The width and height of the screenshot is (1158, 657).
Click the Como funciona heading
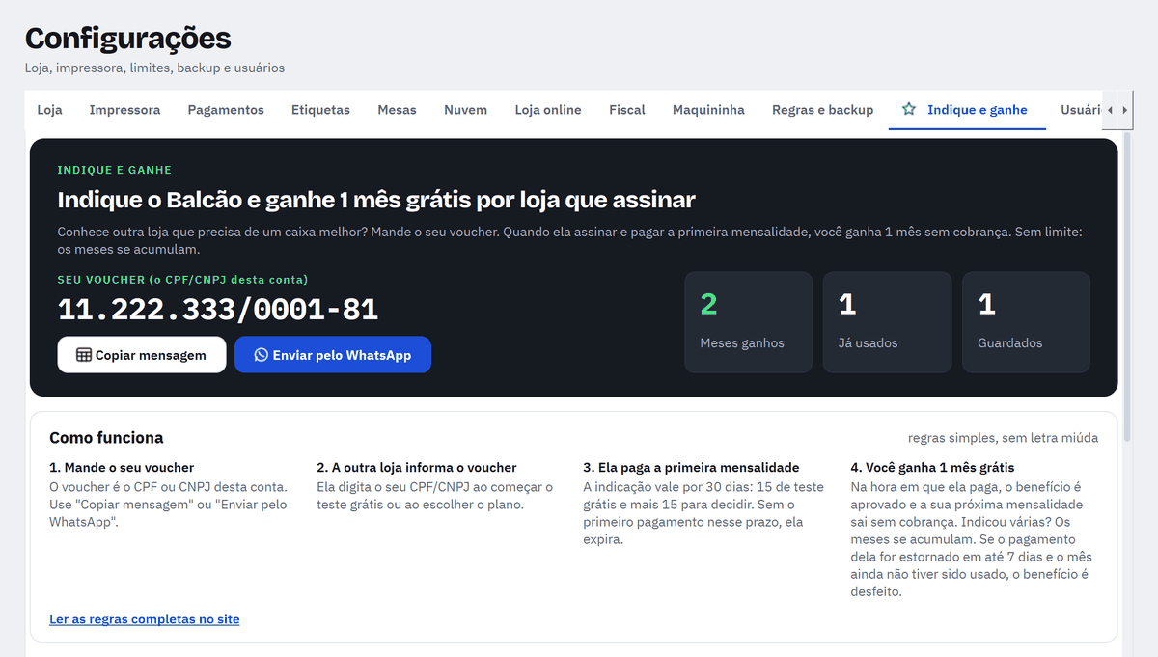106,438
